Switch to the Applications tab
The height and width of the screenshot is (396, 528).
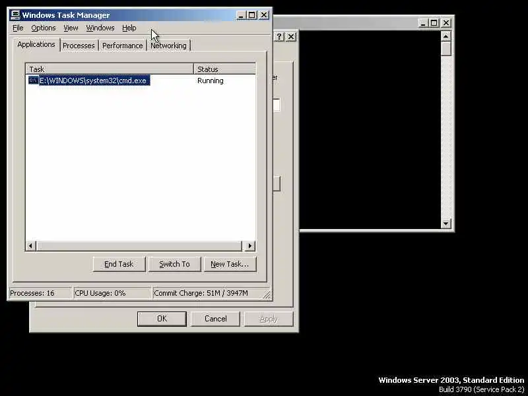pyautogui.click(x=36, y=44)
